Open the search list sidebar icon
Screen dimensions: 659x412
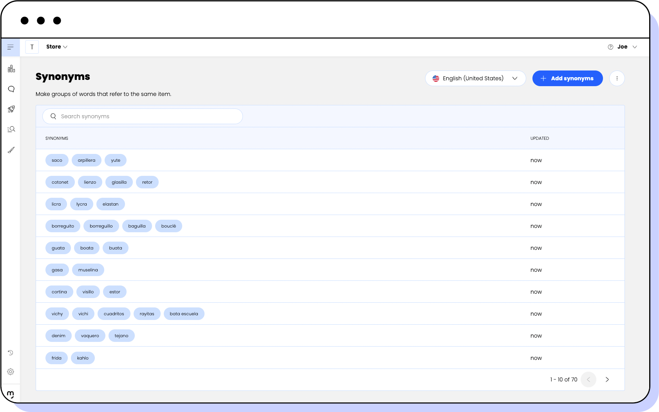(x=11, y=129)
